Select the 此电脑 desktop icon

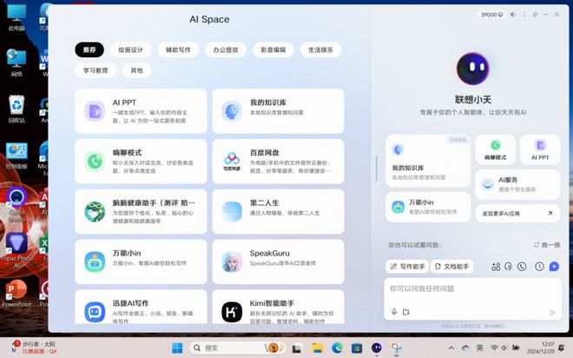pyautogui.click(x=16, y=17)
